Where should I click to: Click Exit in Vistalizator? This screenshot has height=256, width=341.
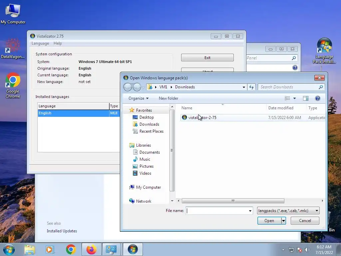207,58
